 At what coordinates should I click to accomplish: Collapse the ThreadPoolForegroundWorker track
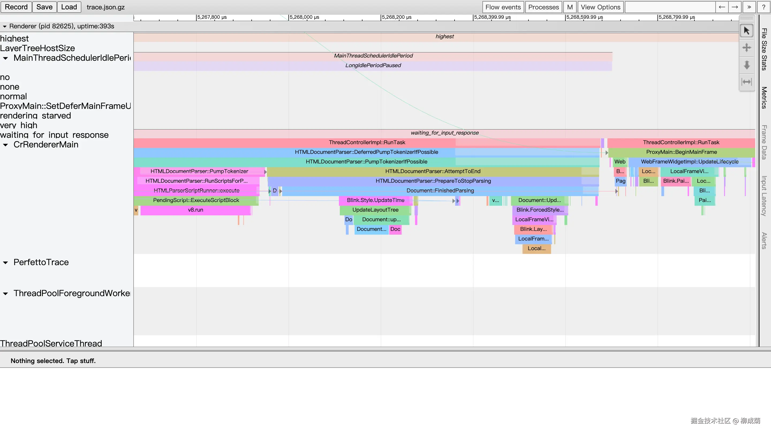pyautogui.click(x=5, y=293)
